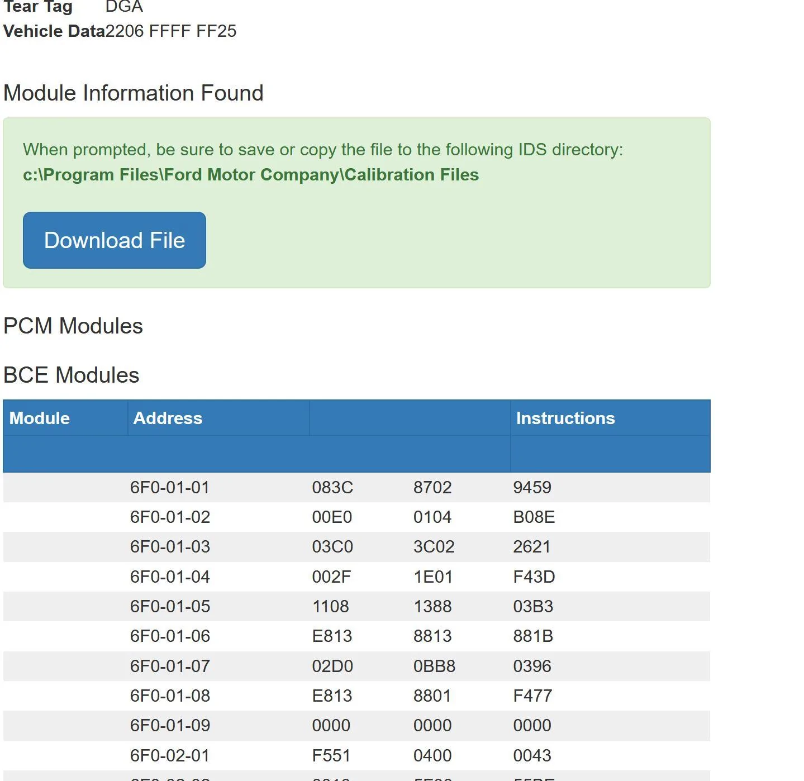
Task: Select address cell 6F0-01-05
Action: (x=170, y=606)
